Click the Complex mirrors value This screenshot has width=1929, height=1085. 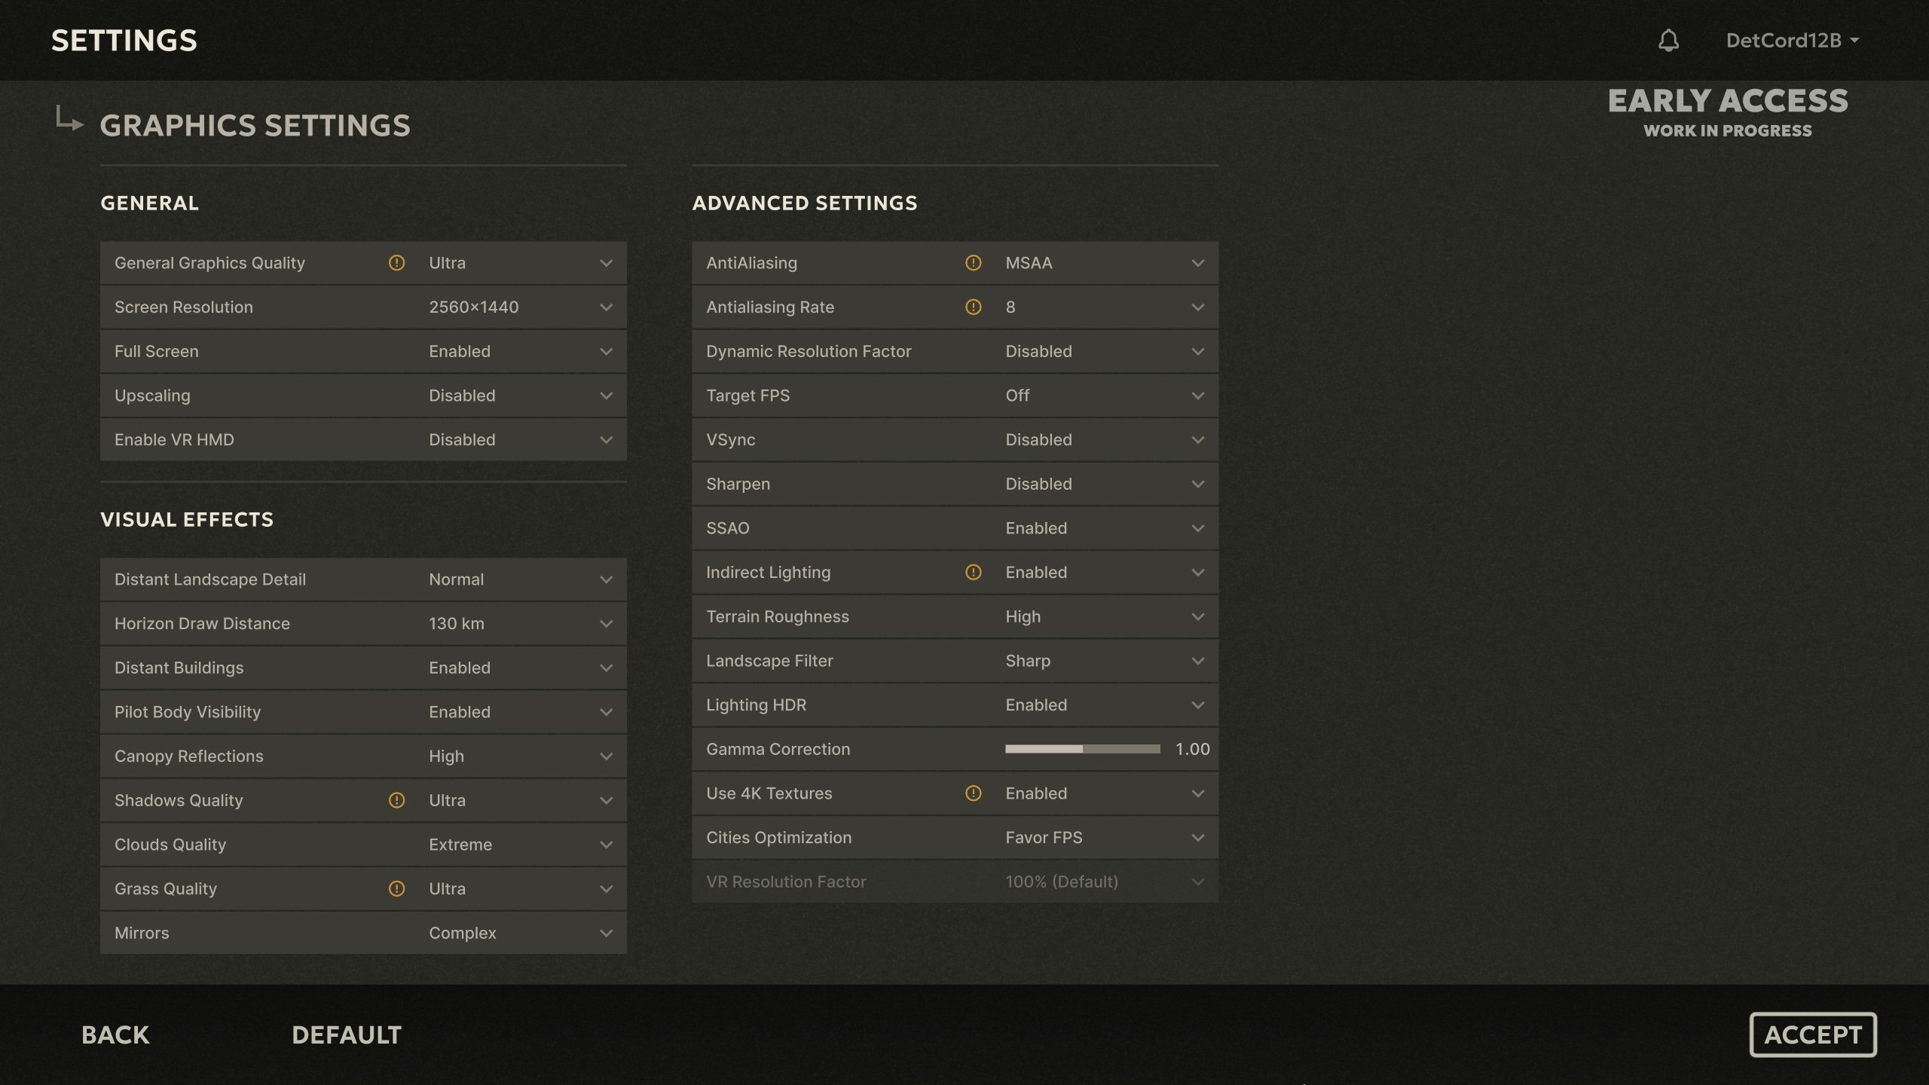[463, 933]
